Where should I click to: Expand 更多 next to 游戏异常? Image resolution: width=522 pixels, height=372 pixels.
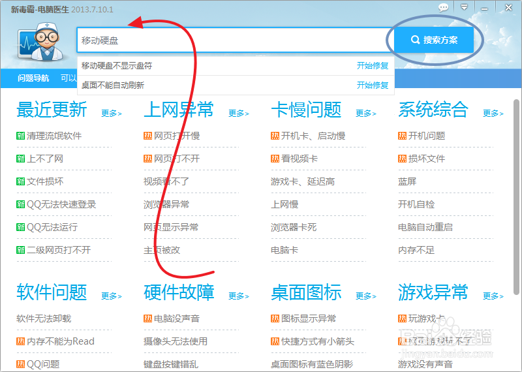(x=493, y=296)
